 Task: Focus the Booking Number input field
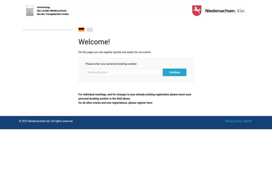tap(124, 73)
